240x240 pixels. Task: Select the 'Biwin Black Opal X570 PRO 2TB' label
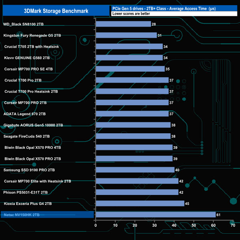(x=32, y=159)
